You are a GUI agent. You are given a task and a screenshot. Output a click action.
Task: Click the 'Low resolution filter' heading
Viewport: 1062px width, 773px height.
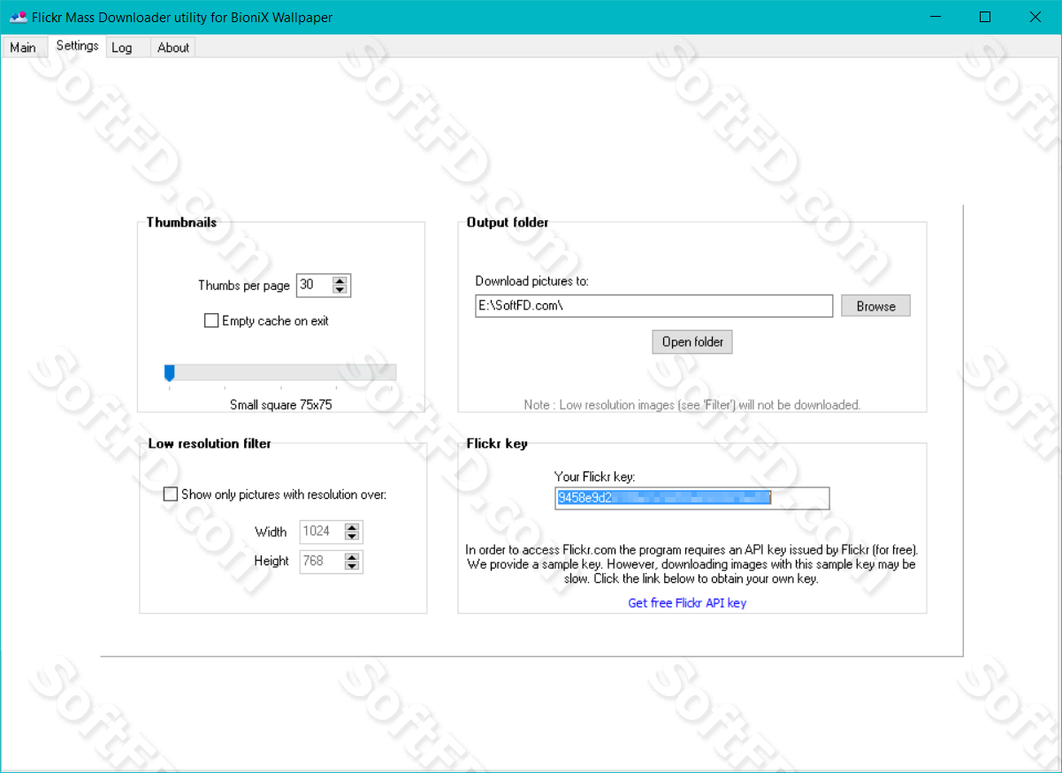[x=210, y=443]
